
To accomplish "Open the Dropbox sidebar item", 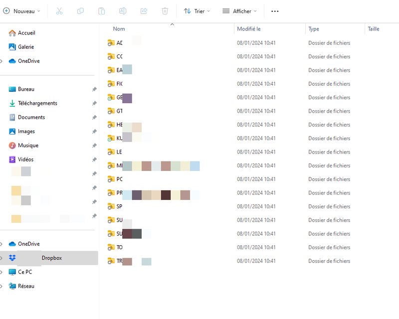I will 51,258.
